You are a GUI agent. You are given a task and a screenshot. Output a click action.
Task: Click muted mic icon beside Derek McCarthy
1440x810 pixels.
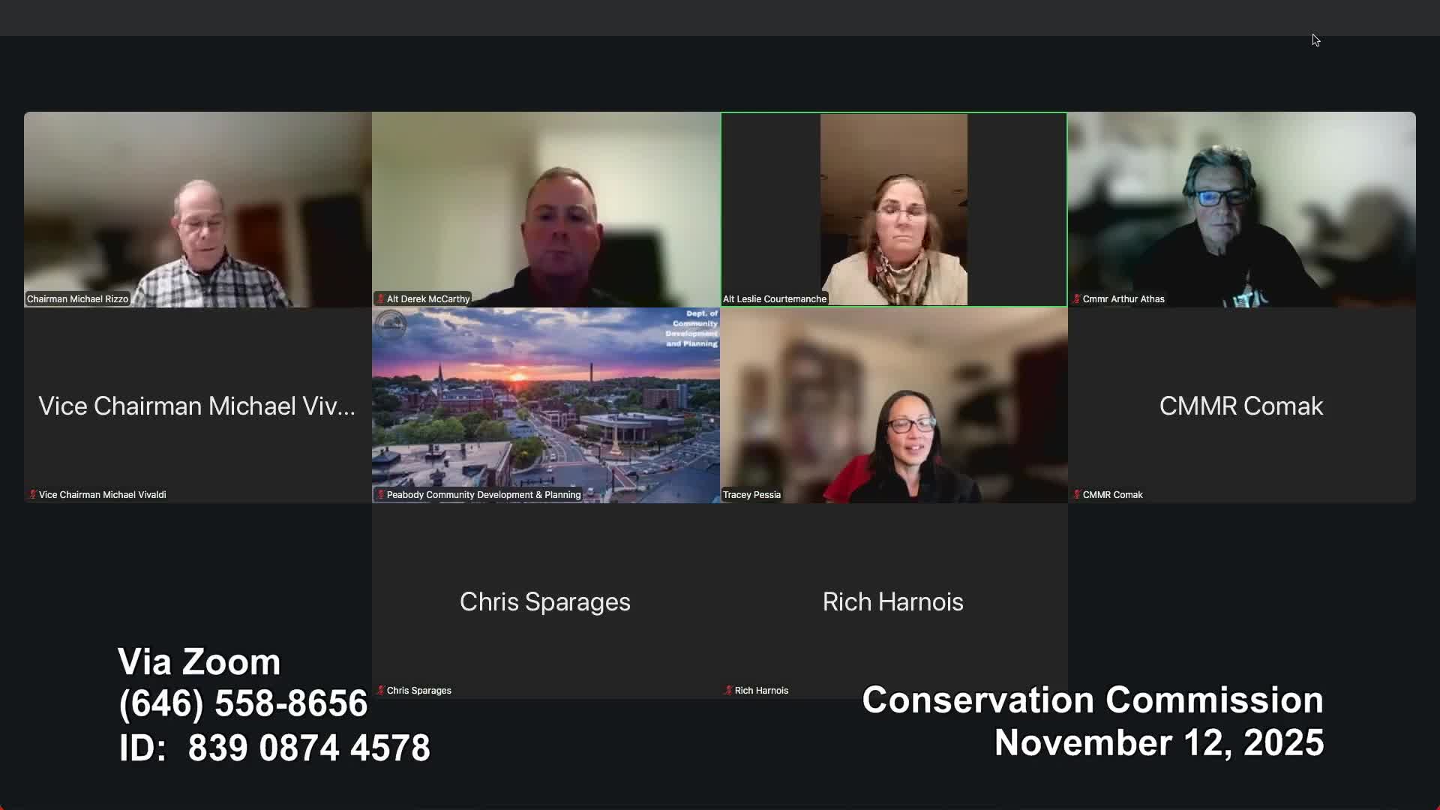coord(380,298)
